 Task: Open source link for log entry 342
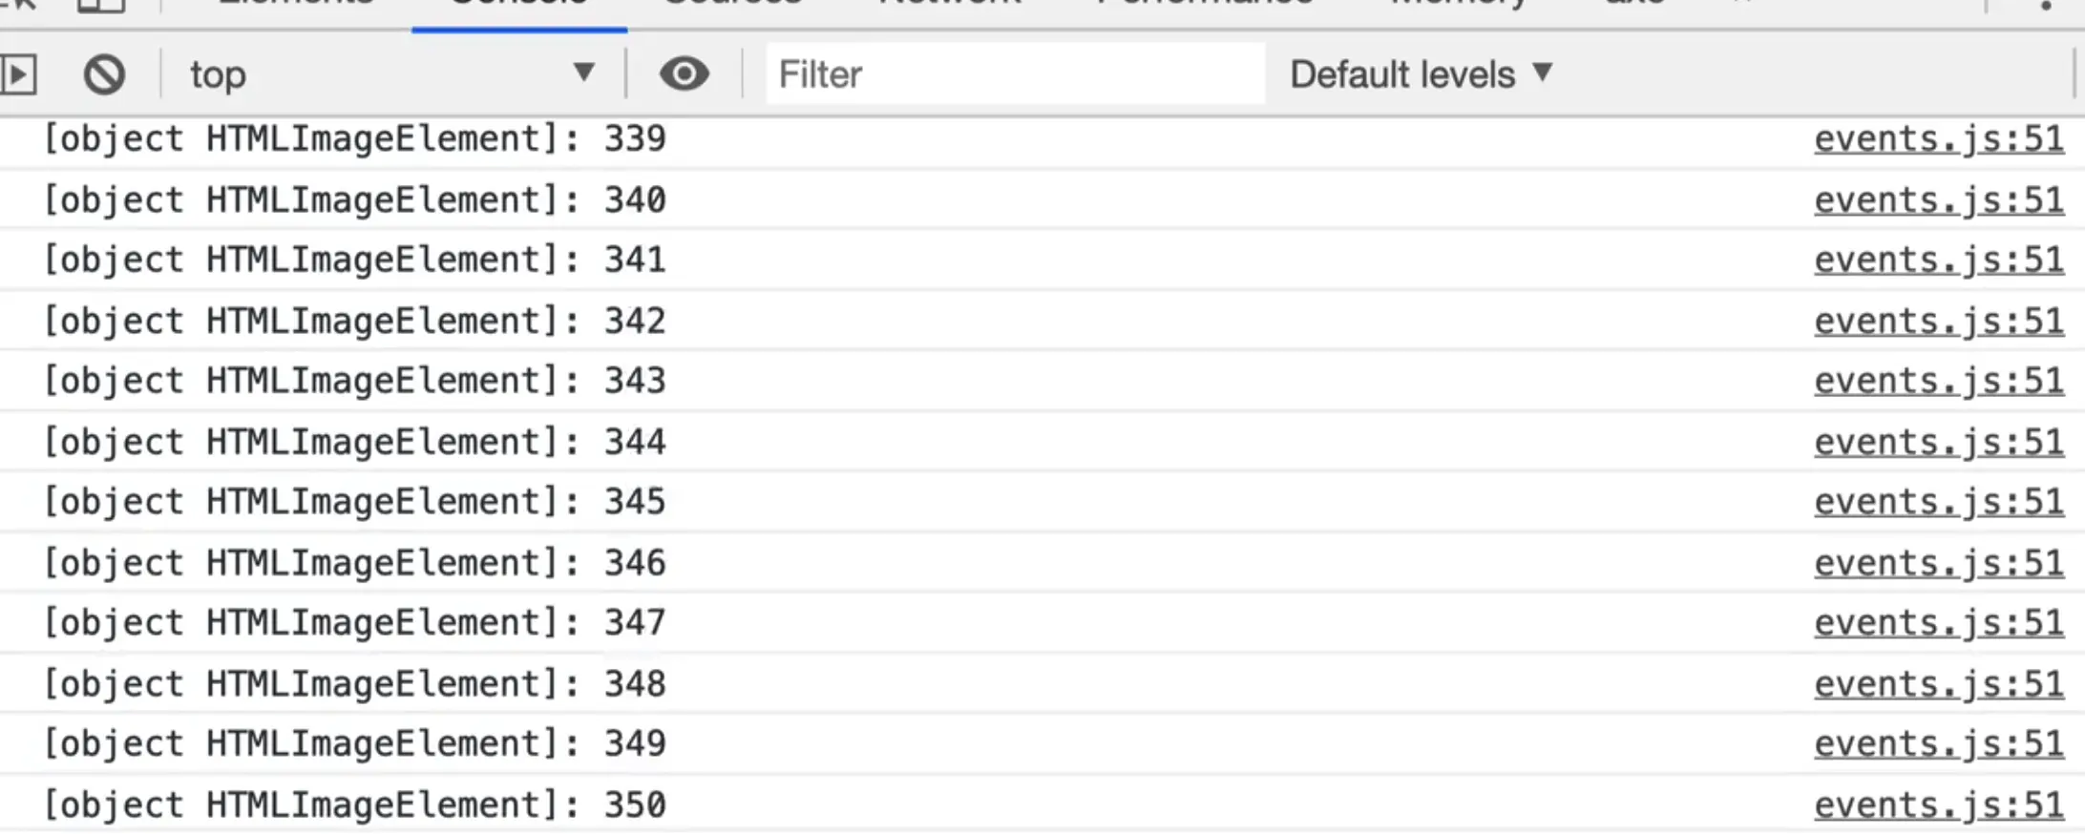coord(1938,321)
